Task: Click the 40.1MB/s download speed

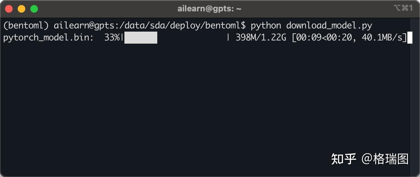Action: [383, 38]
